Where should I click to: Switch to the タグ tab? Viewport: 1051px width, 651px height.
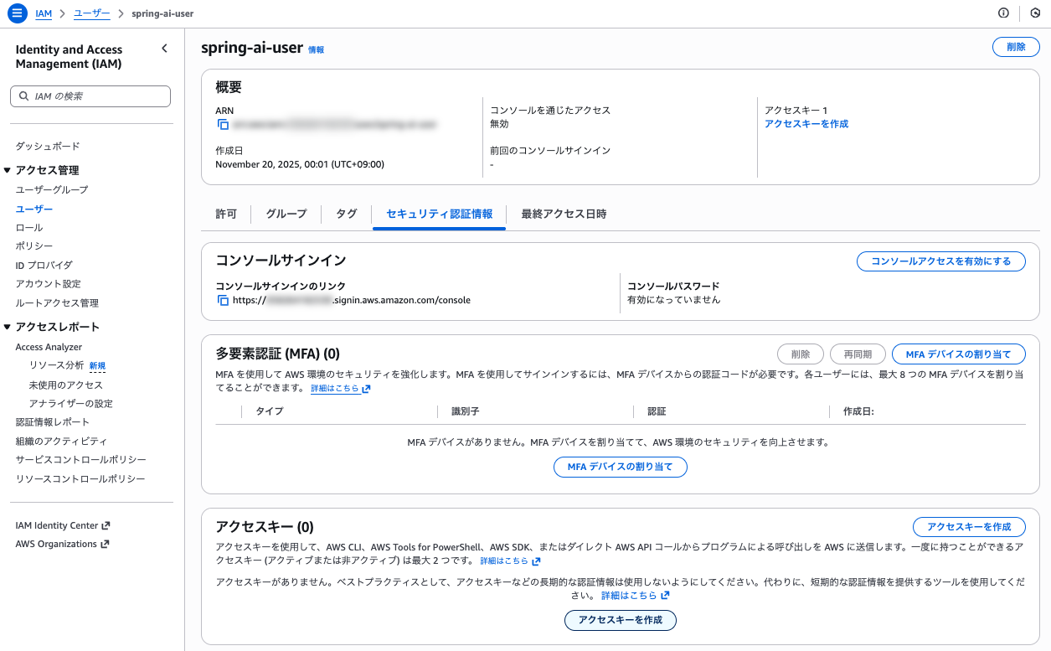347,214
